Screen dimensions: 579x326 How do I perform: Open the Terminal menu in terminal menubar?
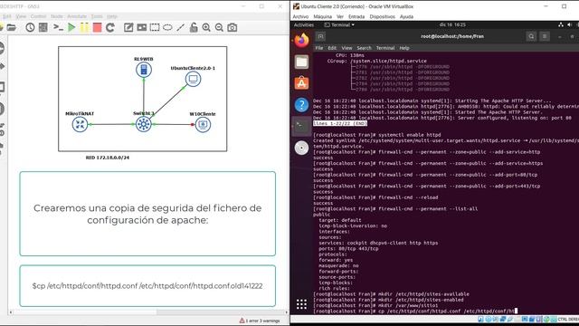tap(385, 48)
